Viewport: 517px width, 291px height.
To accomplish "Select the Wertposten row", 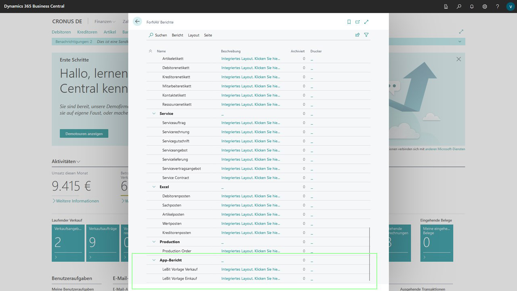I will click(x=258, y=224).
